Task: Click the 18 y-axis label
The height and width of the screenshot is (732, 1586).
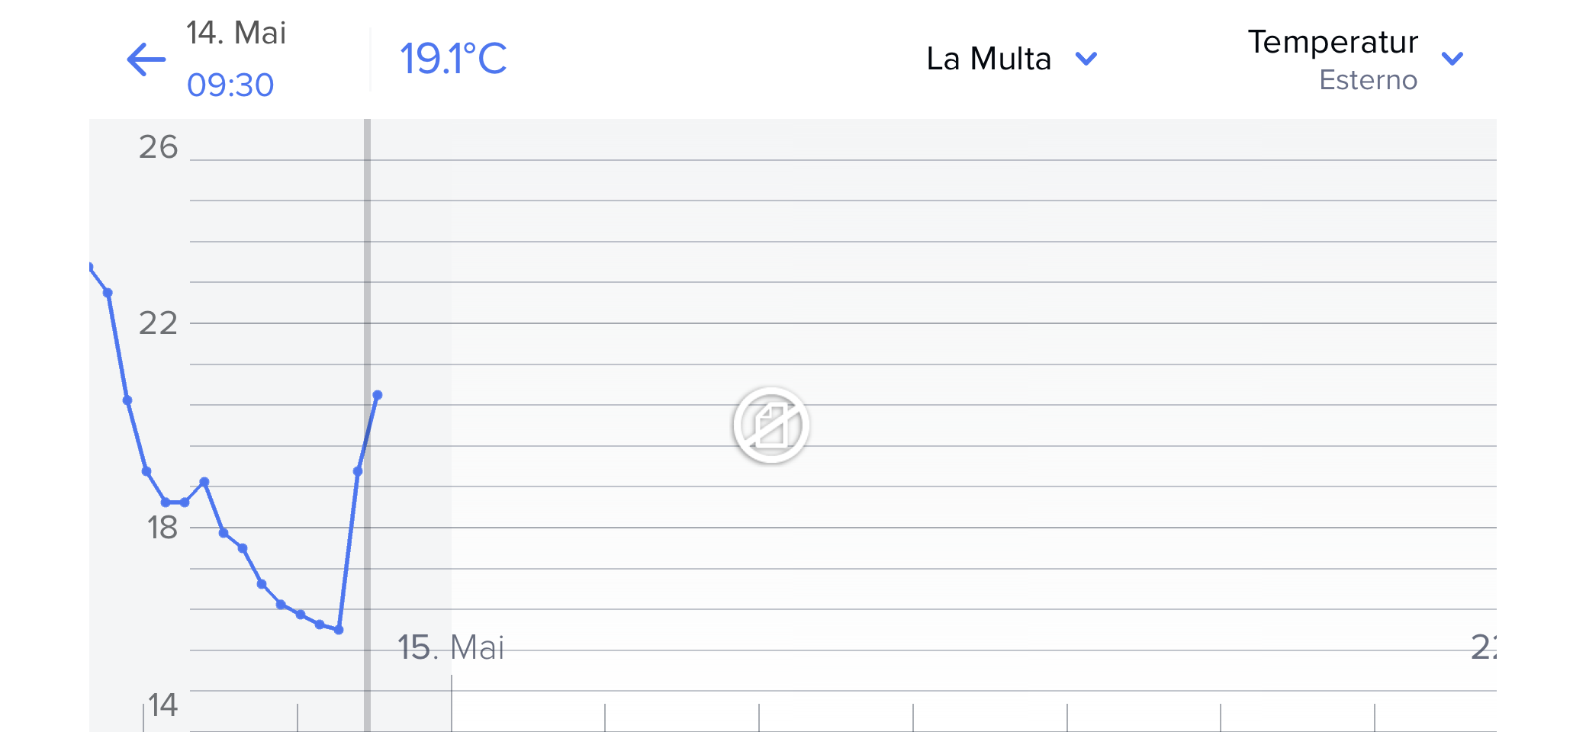Action: [x=162, y=528]
